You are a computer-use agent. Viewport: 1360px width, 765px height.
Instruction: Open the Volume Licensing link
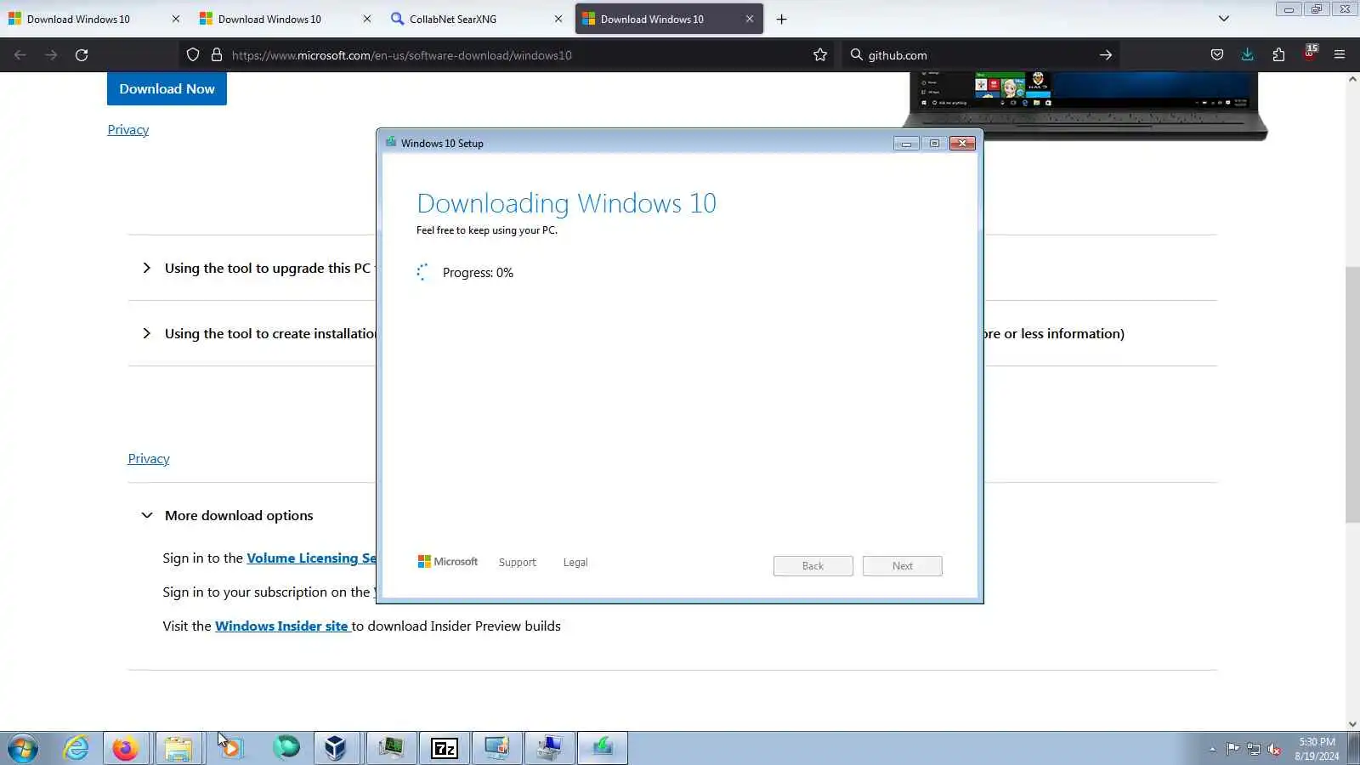click(311, 558)
